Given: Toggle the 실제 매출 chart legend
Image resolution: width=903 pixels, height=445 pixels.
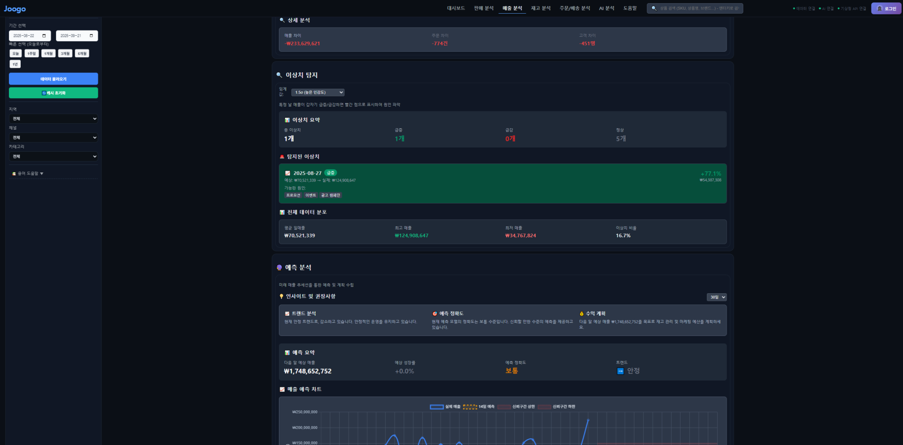Looking at the screenshot, I should 444,407.
